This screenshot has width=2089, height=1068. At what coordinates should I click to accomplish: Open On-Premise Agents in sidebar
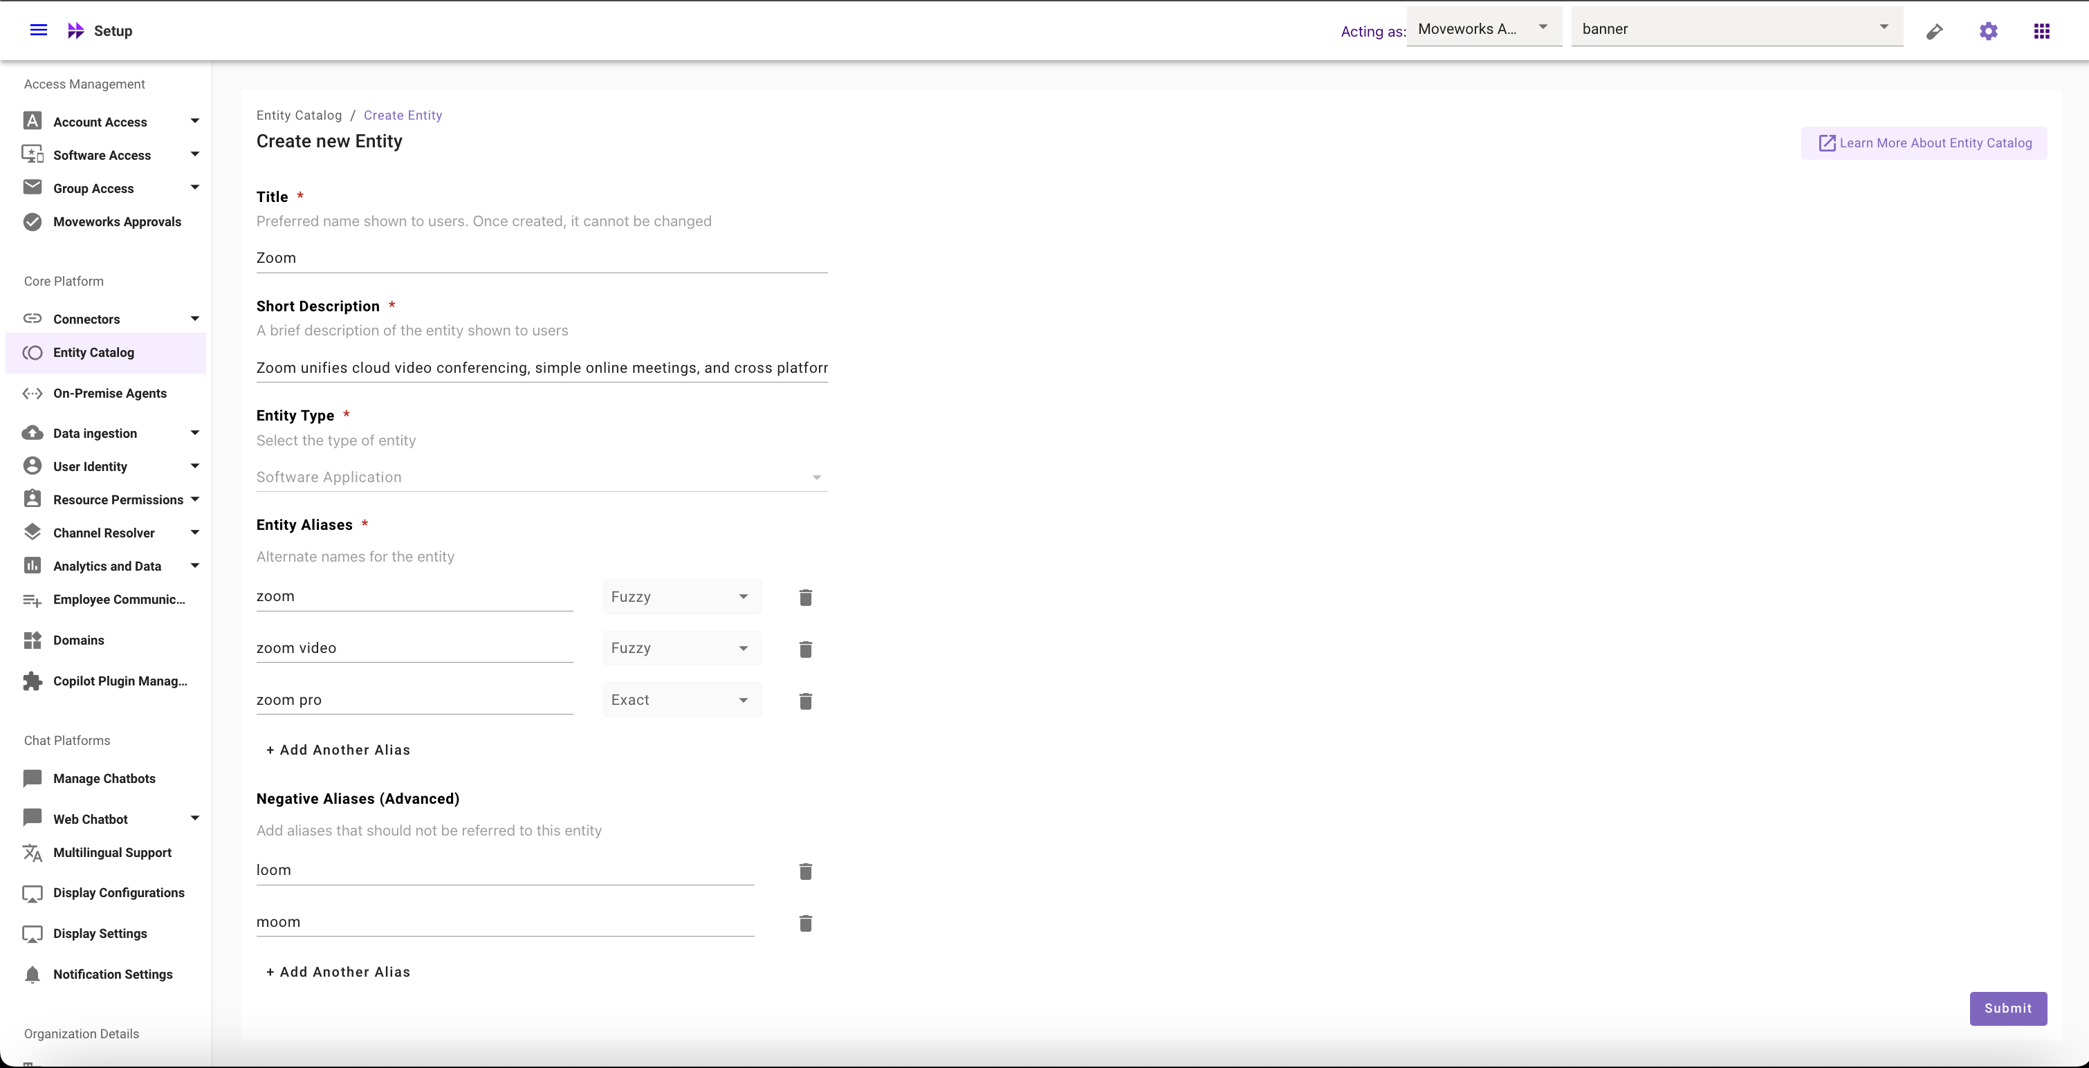click(109, 394)
